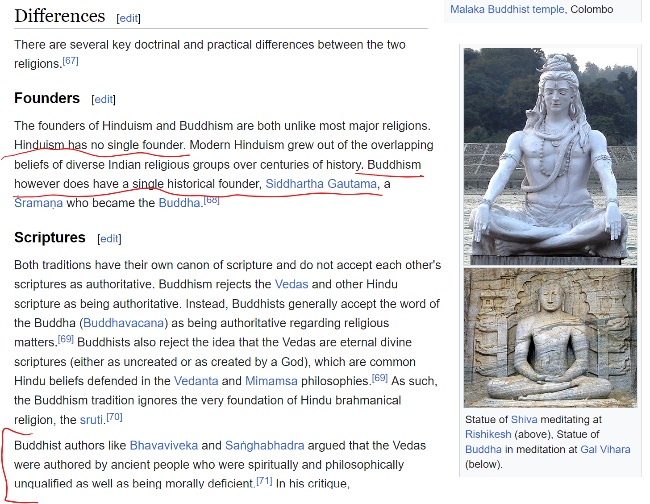The image size is (650, 504).
Task: Open the Malaka Buddhist temple link
Action: (x=507, y=9)
